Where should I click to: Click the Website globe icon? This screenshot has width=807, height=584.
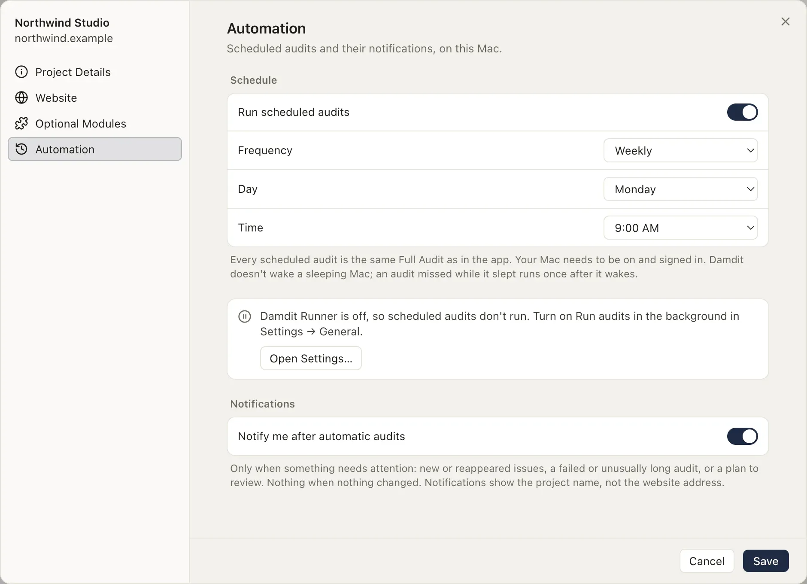tap(21, 97)
